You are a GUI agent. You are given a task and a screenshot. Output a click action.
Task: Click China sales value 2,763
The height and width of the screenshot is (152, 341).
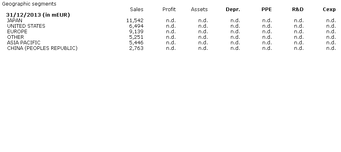pos(136,48)
